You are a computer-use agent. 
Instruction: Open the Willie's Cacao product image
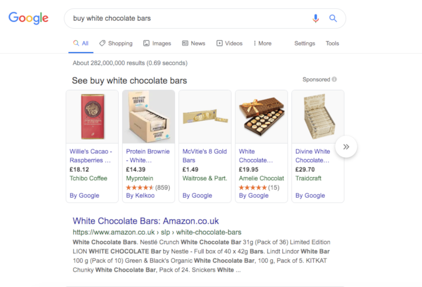[93, 117]
